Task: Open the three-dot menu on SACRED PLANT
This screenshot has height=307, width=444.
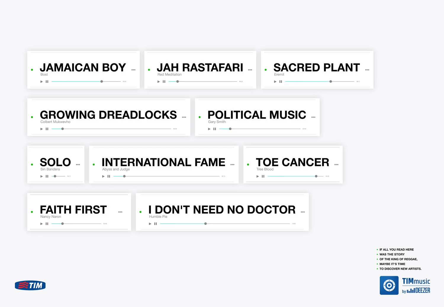Action: (x=367, y=70)
